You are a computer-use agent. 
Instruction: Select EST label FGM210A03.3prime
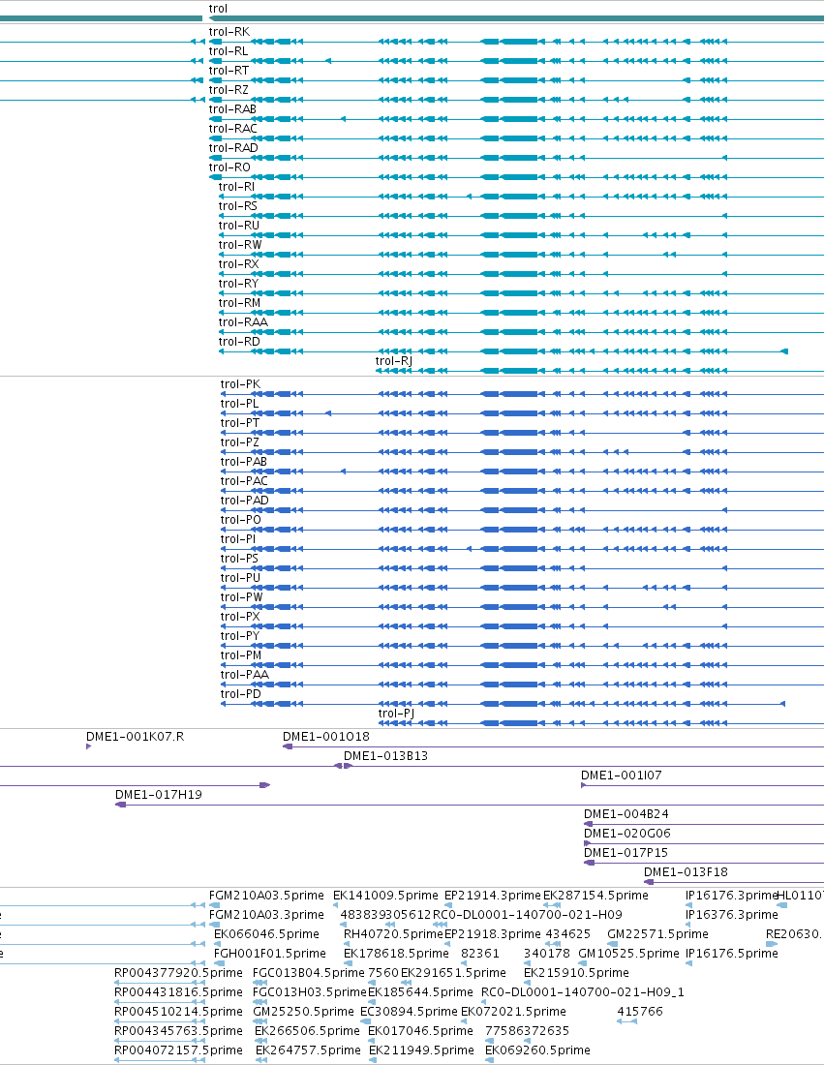(266, 915)
